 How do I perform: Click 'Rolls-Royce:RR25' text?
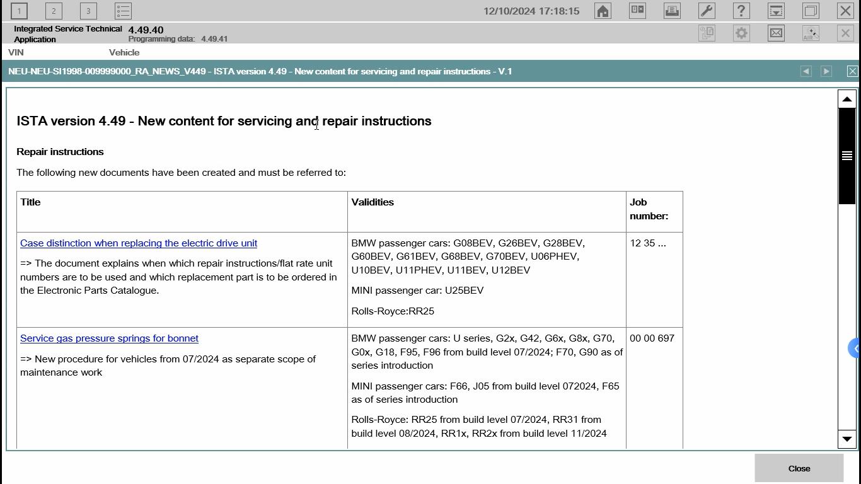click(x=393, y=311)
